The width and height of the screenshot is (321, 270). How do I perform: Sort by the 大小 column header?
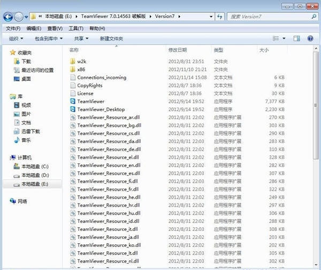264,50
